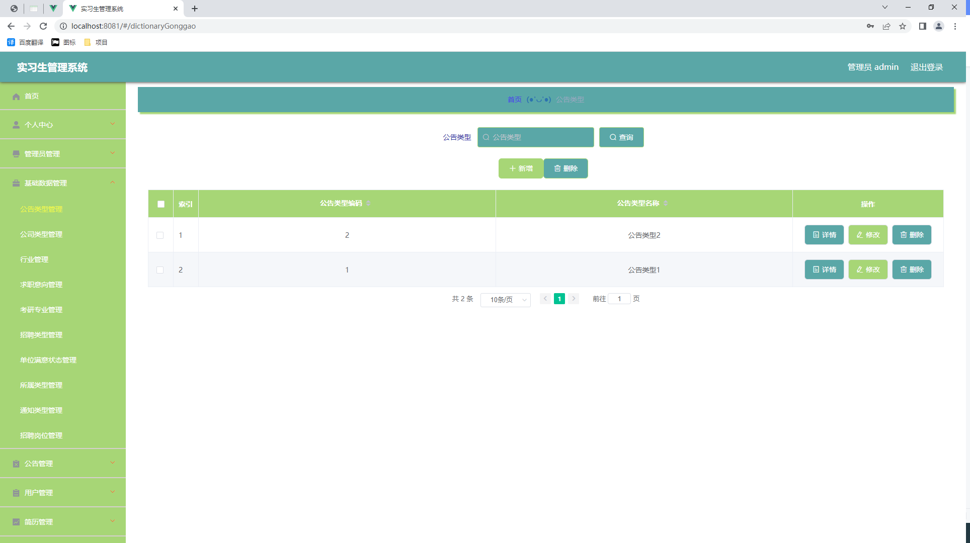This screenshot has width=970, height=543.
Task: Click the browser reload page icon
Action: coord(43,26)
